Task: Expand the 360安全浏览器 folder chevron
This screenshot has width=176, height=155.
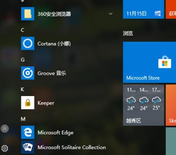Action: pyautogui.click(x=111, y=14)
